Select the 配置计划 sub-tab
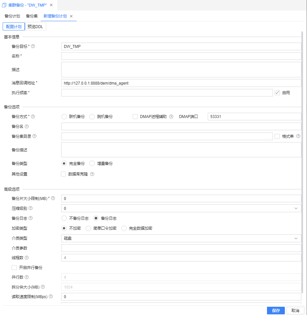This screenshot has height=315, width=307. coord(14,26)
